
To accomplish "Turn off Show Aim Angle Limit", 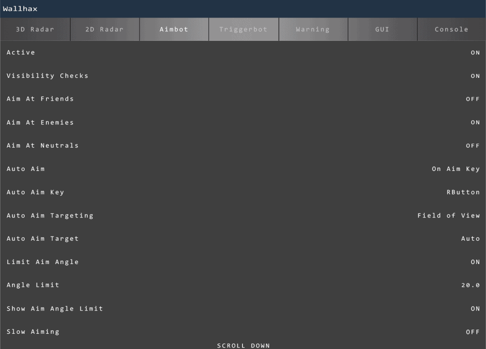I will [475, 309].
